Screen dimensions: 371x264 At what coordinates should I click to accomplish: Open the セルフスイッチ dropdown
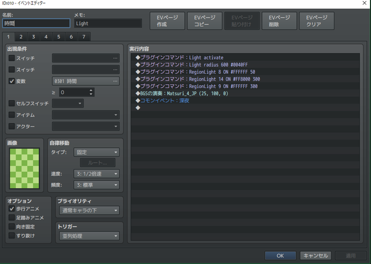(x=68, y=103)
